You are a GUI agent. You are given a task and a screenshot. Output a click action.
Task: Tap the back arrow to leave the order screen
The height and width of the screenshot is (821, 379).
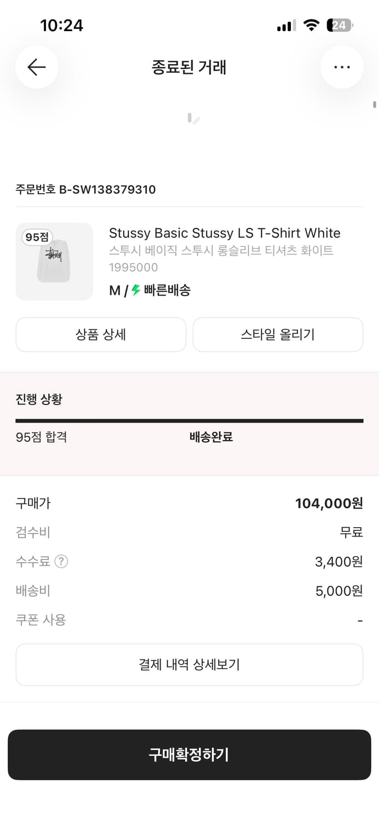click(36, 67)
